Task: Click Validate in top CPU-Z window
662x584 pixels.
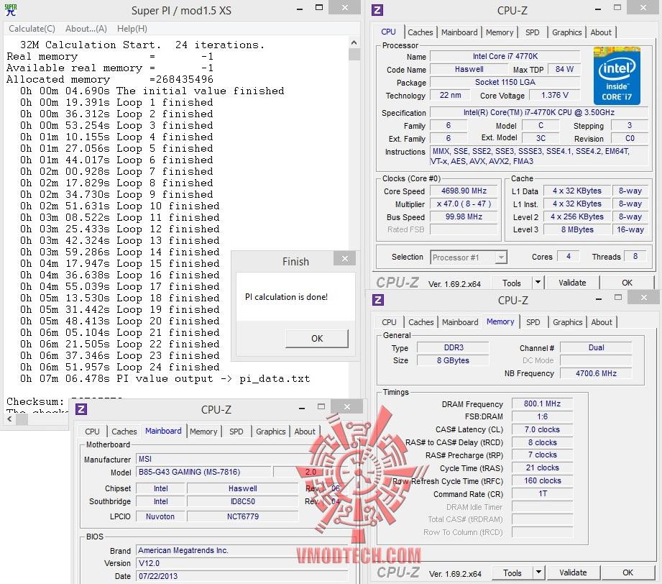Action: click(572, 283)
